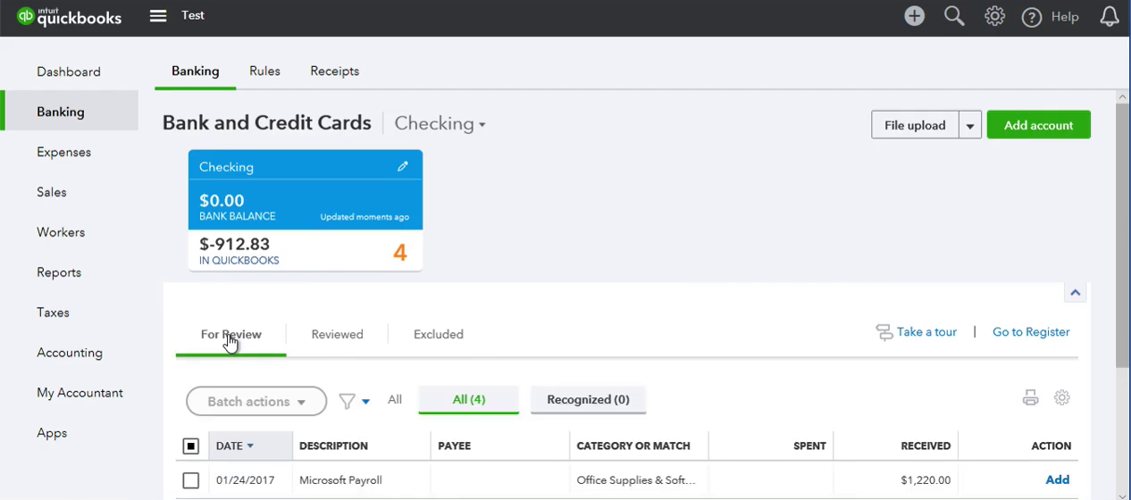The image size is (1131, 500).
Task: Click the Test company name
Action: (x=193, y=15)
